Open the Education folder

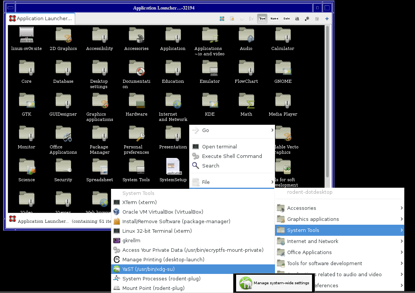[x=173, y=68]
